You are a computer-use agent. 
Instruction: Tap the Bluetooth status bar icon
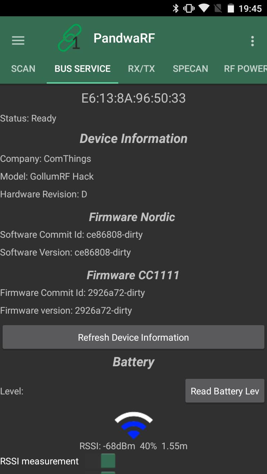tap(176, 8)
